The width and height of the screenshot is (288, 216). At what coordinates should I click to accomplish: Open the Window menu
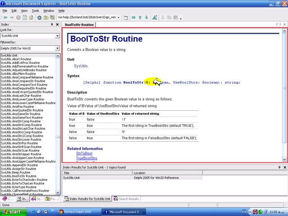[49, 11]
